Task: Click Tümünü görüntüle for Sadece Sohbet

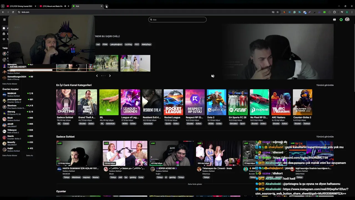Action: pyautogui.click(x=325, y=137)
